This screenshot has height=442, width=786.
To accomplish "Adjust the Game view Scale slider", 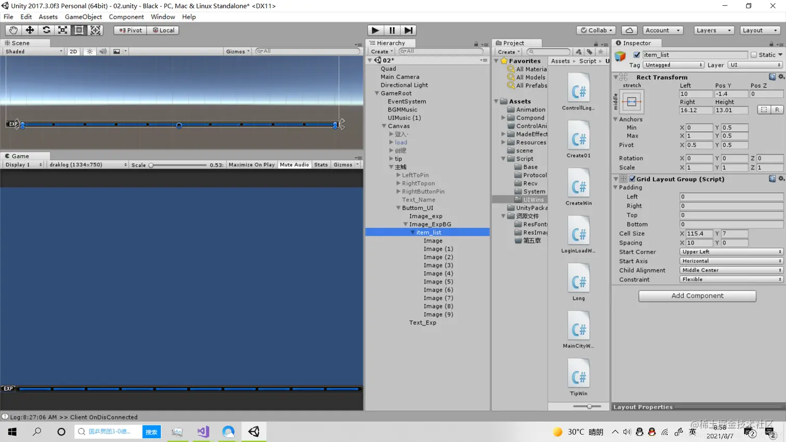I will 177,165.
